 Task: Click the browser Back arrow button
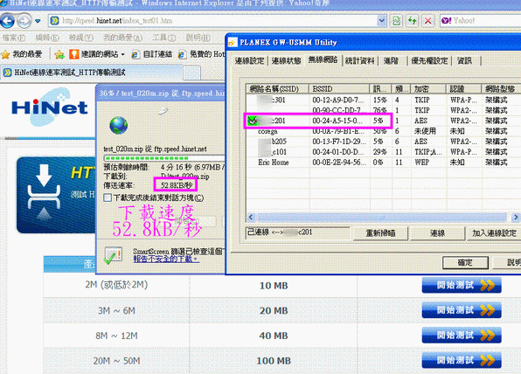[7, 21]
